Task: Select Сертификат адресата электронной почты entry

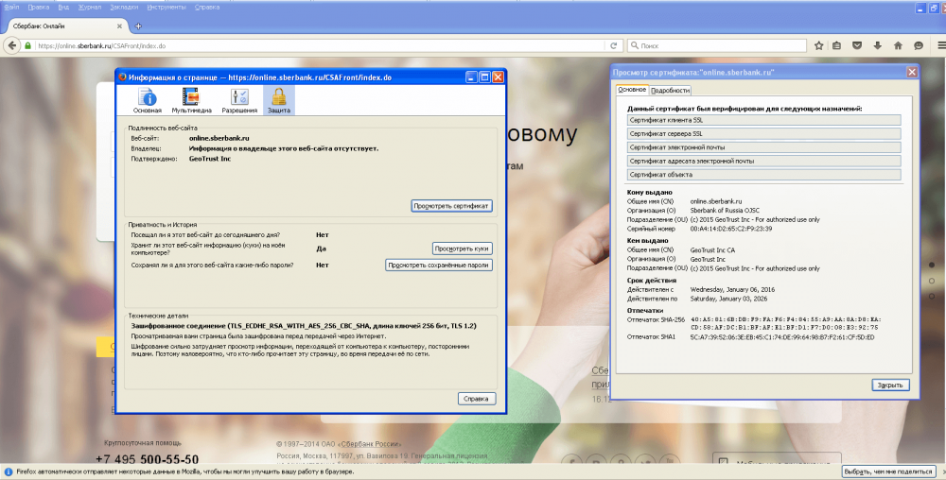Action: click(x=763, y=162)
